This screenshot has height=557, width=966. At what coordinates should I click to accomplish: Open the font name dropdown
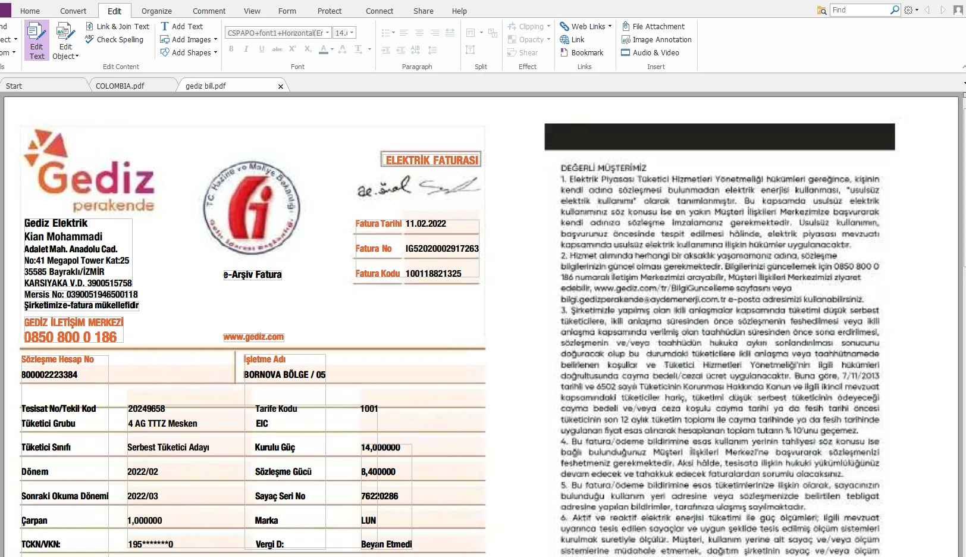(x=327, y=33)
